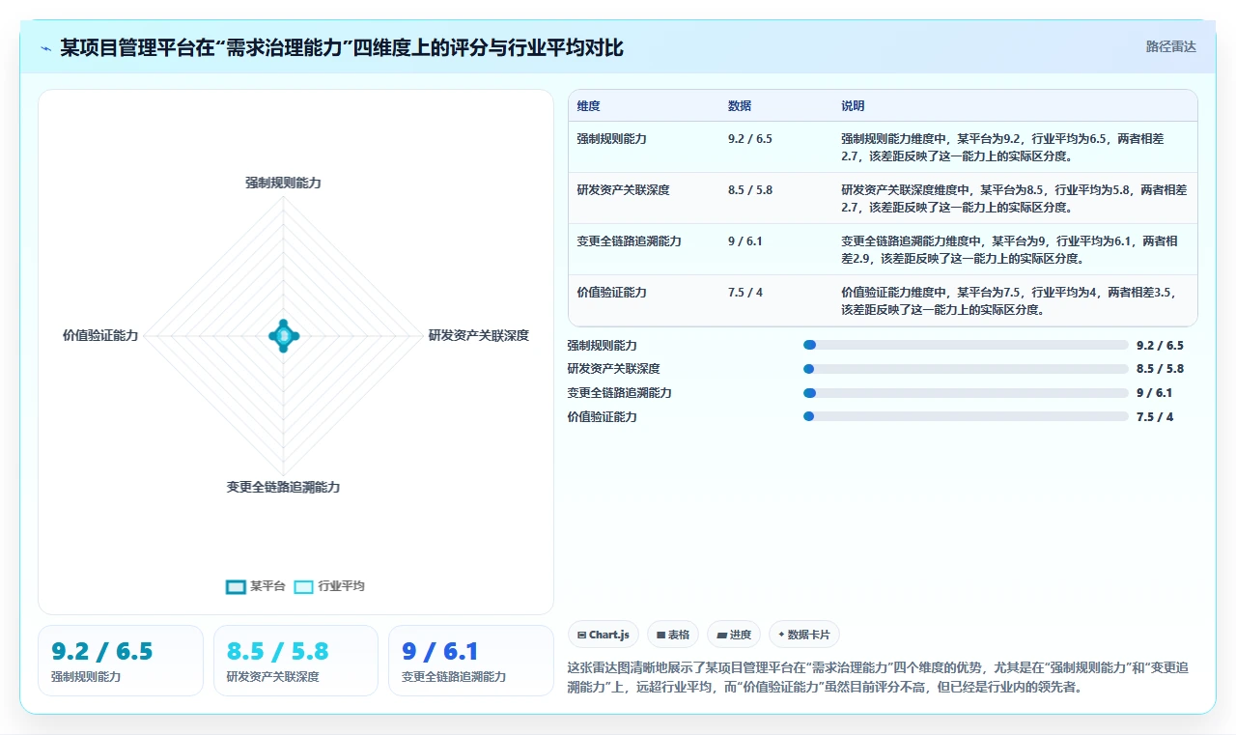
Task: Click the radar axis label 变更全链路追溯能力
Action: click(283, 488)
